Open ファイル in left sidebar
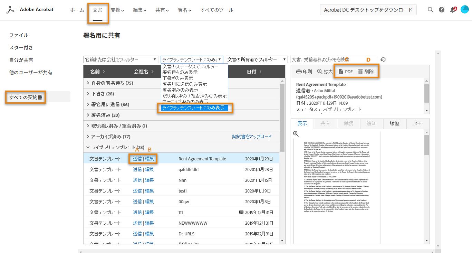Image resolution: width=472 pixels, height=253 pixels. click(x=19, y=35)
